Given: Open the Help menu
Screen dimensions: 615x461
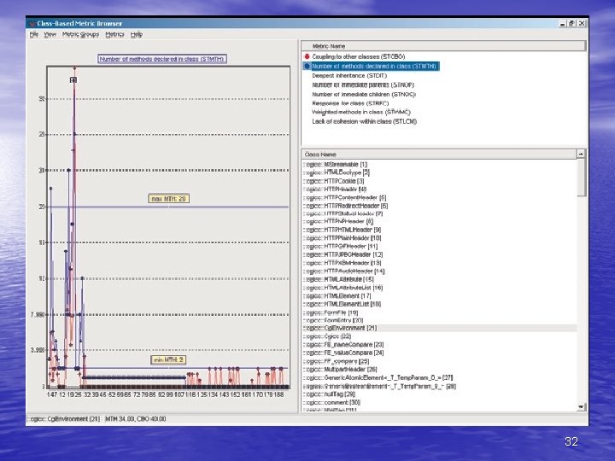Looking at the screenshot, I should [136, 34].
